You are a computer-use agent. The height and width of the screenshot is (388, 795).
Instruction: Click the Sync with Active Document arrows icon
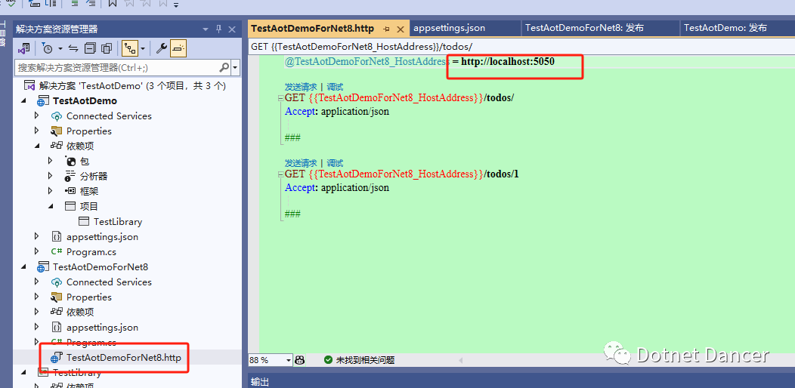73,48
